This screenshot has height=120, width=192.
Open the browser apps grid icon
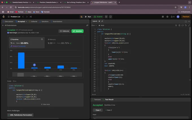3,12
